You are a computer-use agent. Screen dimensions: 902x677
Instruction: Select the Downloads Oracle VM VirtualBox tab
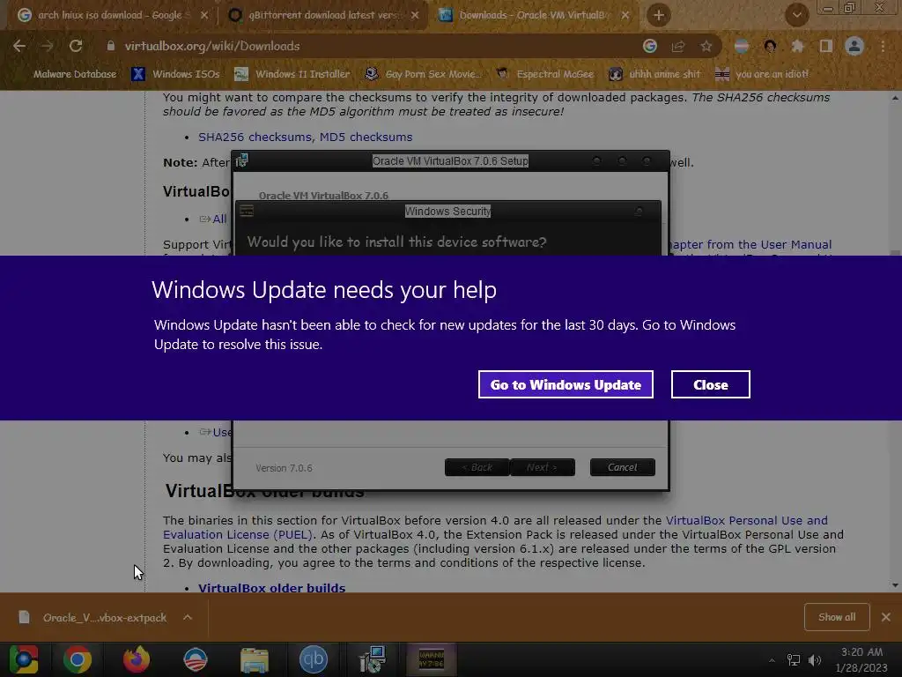click(x=535, y=15)
